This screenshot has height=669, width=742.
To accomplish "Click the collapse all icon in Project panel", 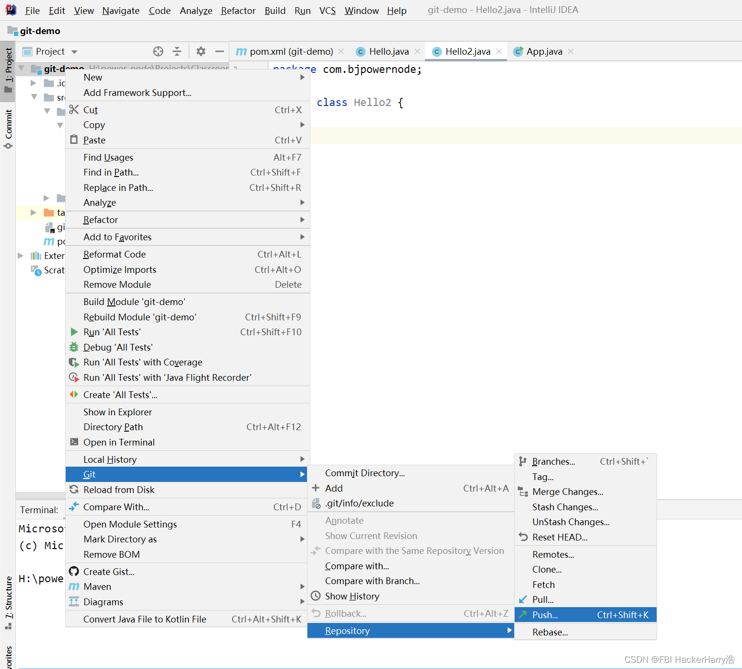I will click(x=177, y=51).
